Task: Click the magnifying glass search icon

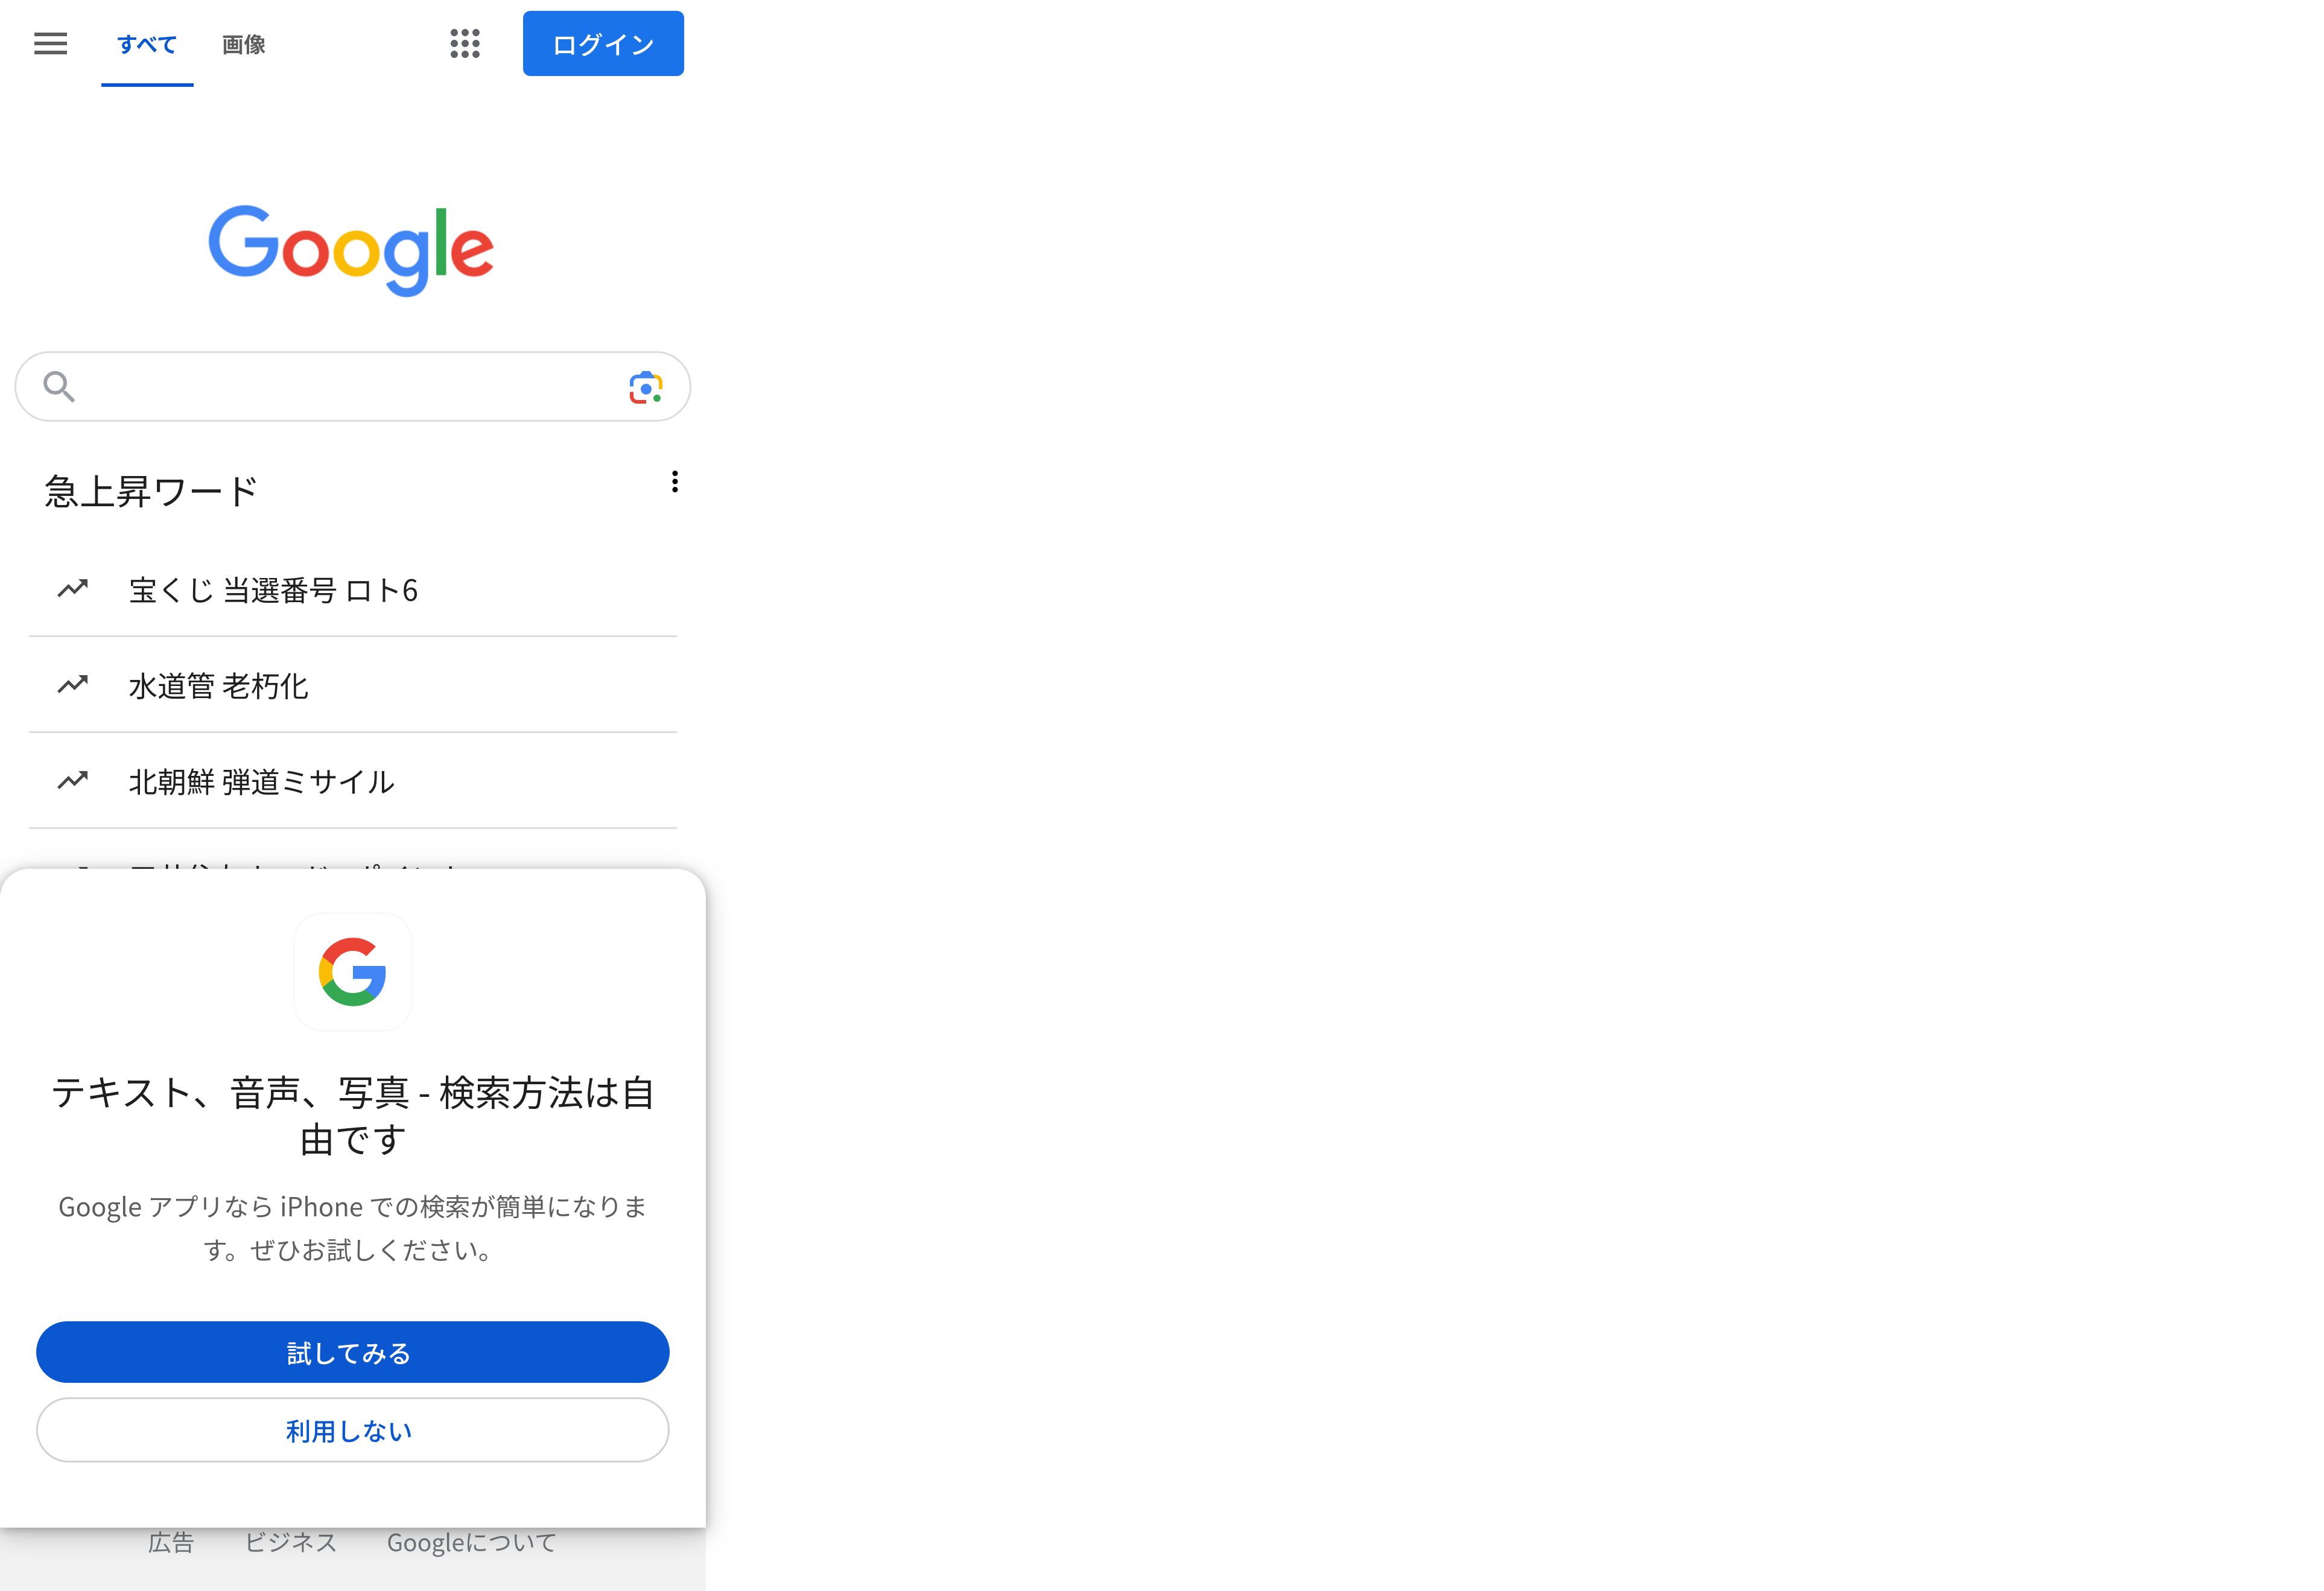Action: click(59, 387)
